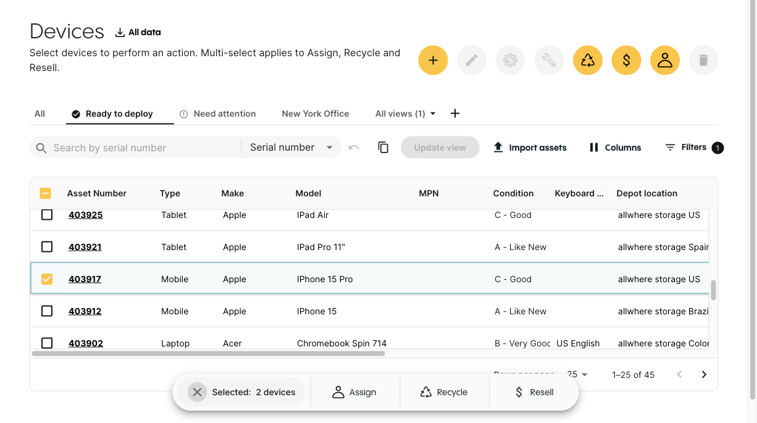Open the Columns settings
Screen dimensions: 757x423
615,148
